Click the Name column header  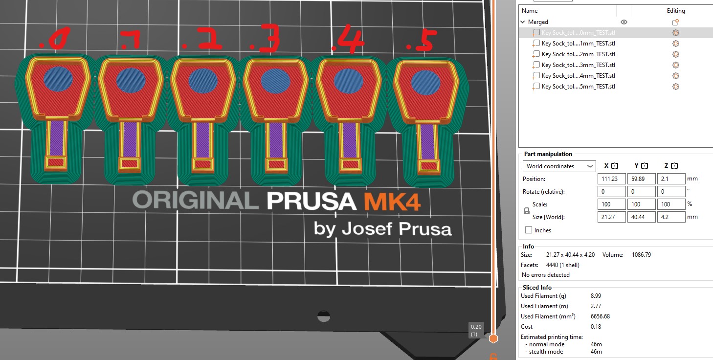pyautogui.click(x=530, y=11)
